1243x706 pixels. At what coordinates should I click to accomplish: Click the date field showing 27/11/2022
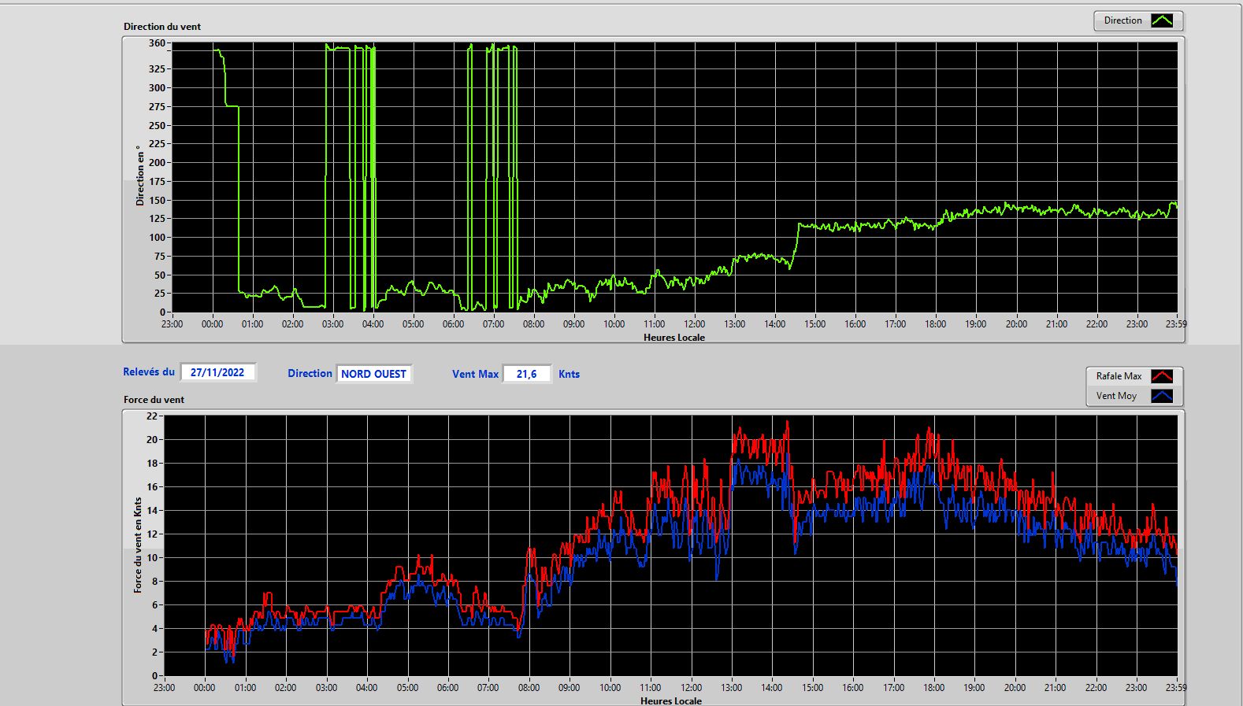[218, 372]
